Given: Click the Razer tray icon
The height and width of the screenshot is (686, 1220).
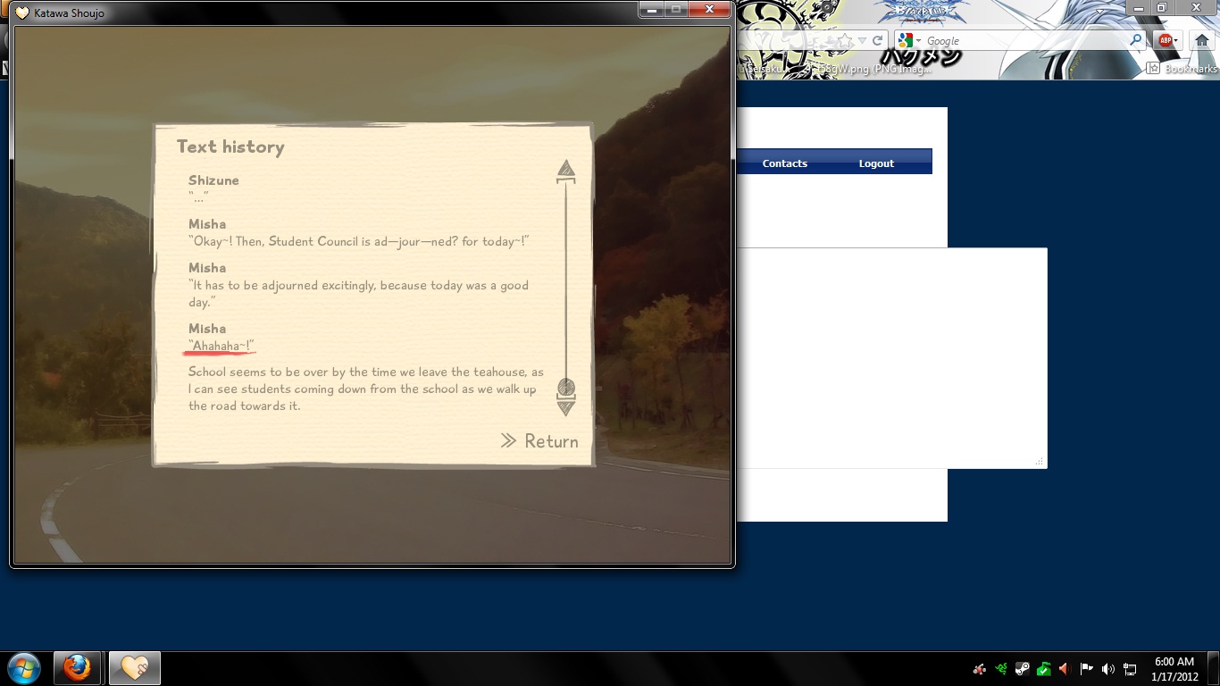Looking at the screenshot, I should (x=1001, y=668).
